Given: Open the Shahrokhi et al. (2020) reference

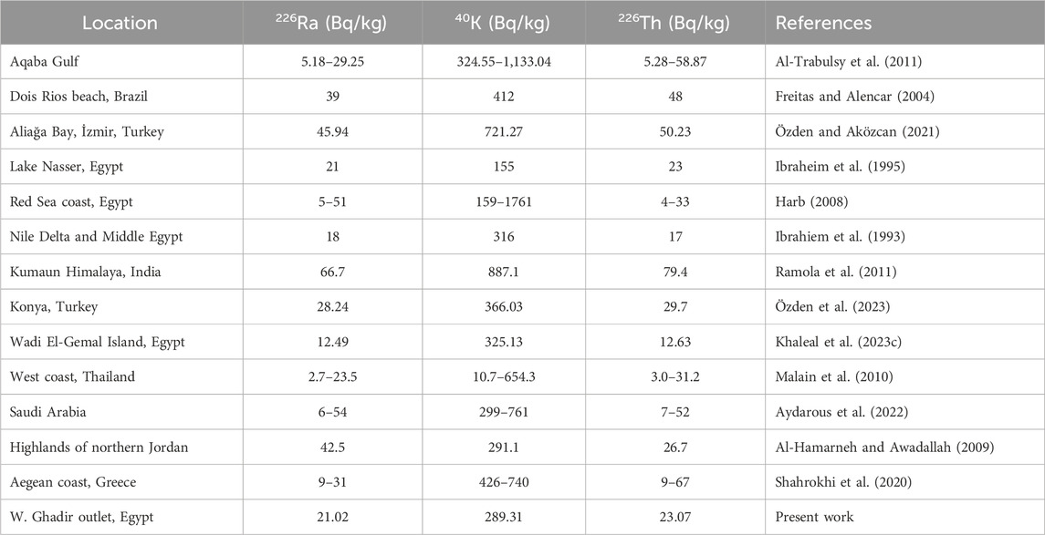Looking at the screenshot, I should [843, 482].
